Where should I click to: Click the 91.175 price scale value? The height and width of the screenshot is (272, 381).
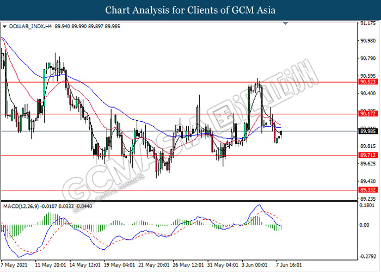point(368,23)
